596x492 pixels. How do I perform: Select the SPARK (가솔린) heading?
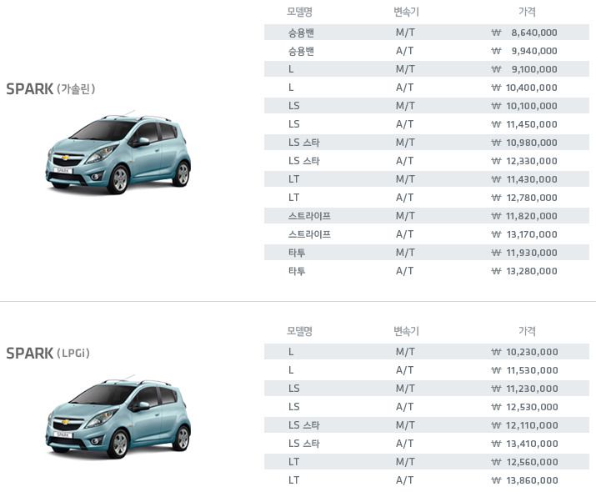51,89
